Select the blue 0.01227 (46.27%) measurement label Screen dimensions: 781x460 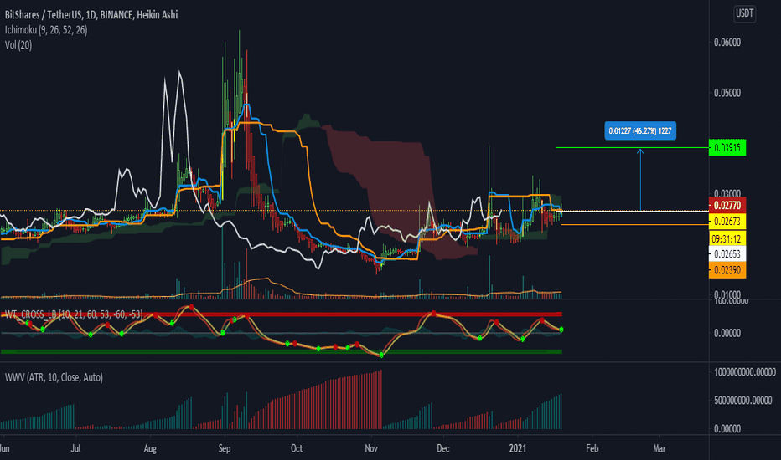coord(640,130)
